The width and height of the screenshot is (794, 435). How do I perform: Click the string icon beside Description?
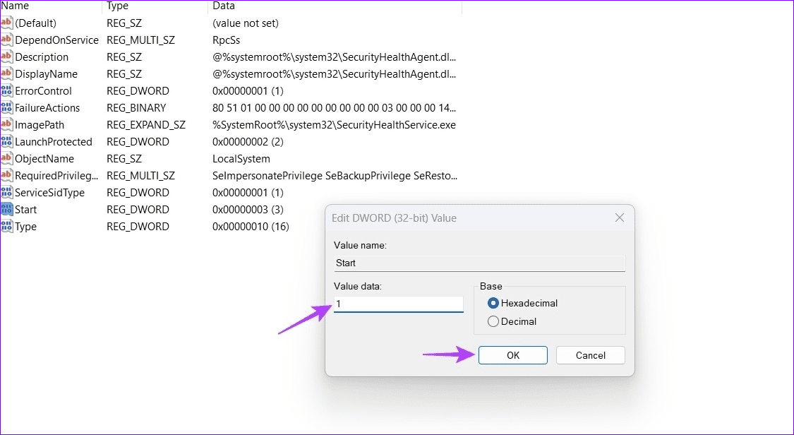(x=7, y=56)
